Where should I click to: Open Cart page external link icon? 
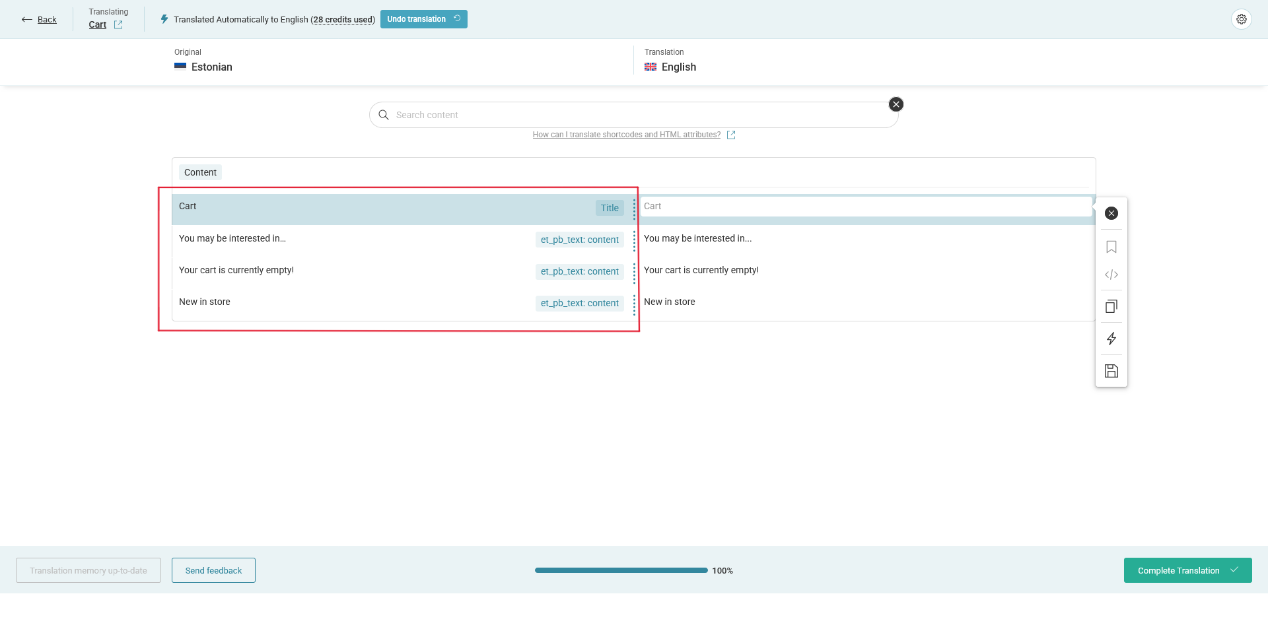(118, 25)
